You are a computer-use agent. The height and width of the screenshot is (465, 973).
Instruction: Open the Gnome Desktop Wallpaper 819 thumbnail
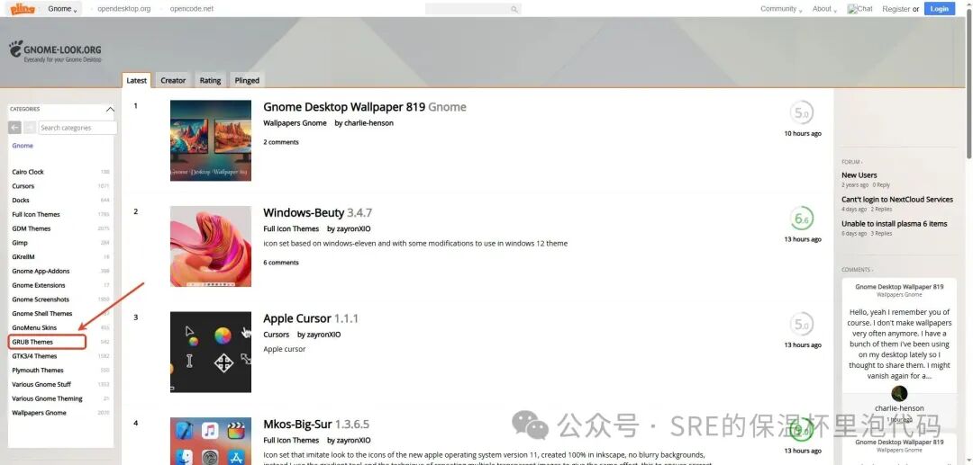coord(211,140)
